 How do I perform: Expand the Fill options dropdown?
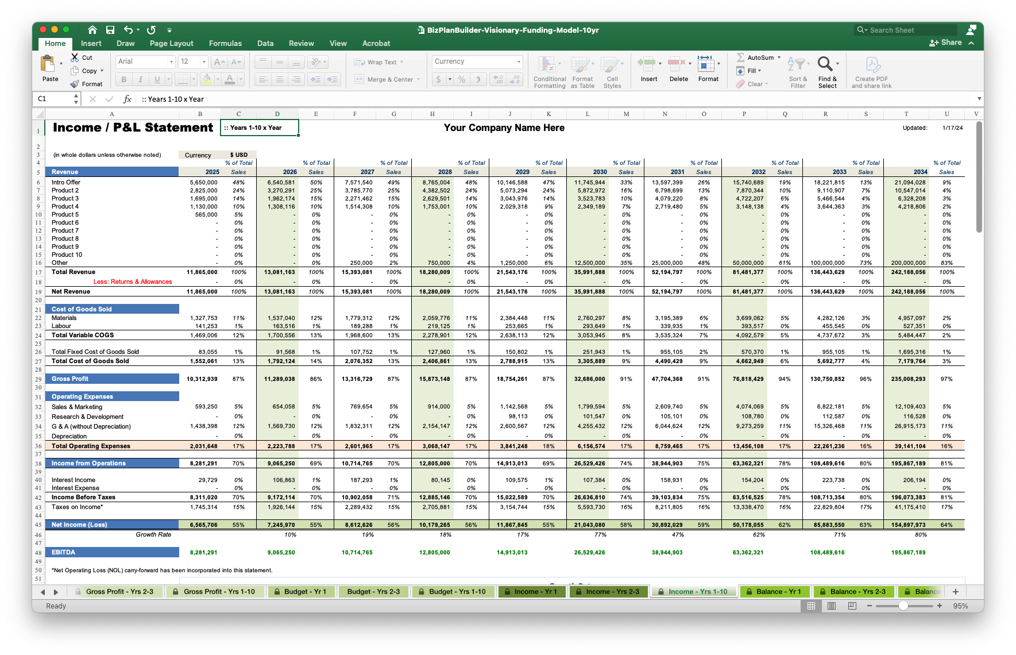pyautogui.click(x=759, y=71)
